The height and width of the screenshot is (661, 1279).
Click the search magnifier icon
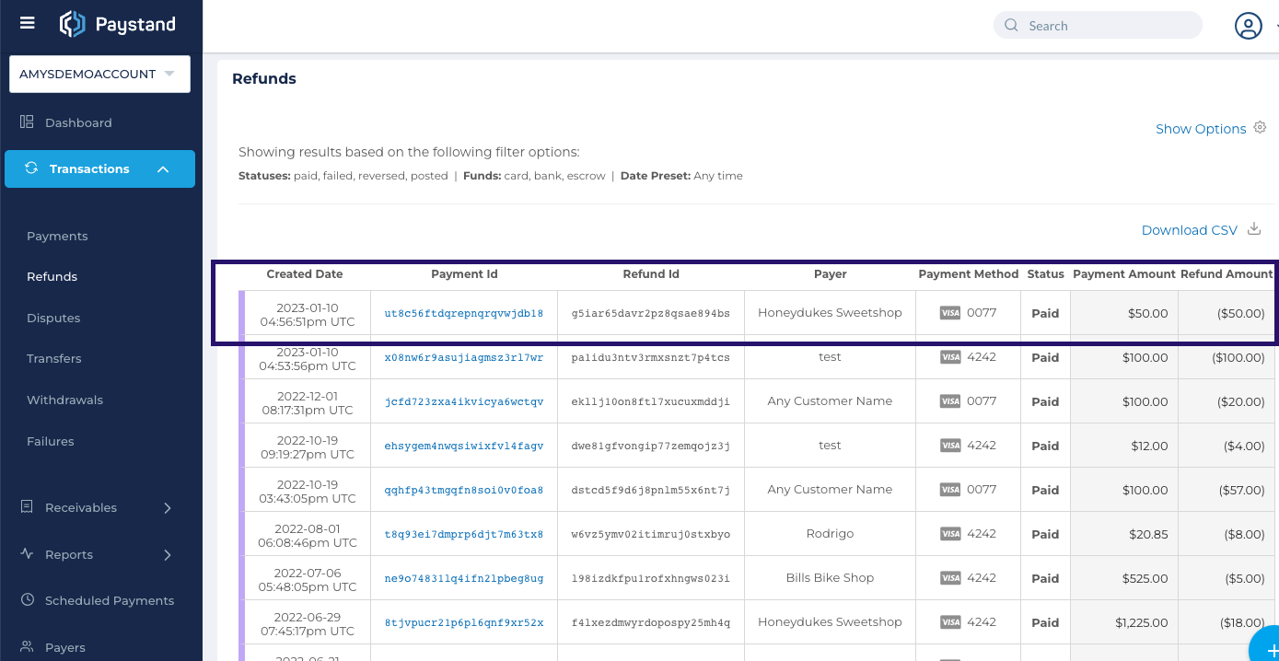point(1011,26)
